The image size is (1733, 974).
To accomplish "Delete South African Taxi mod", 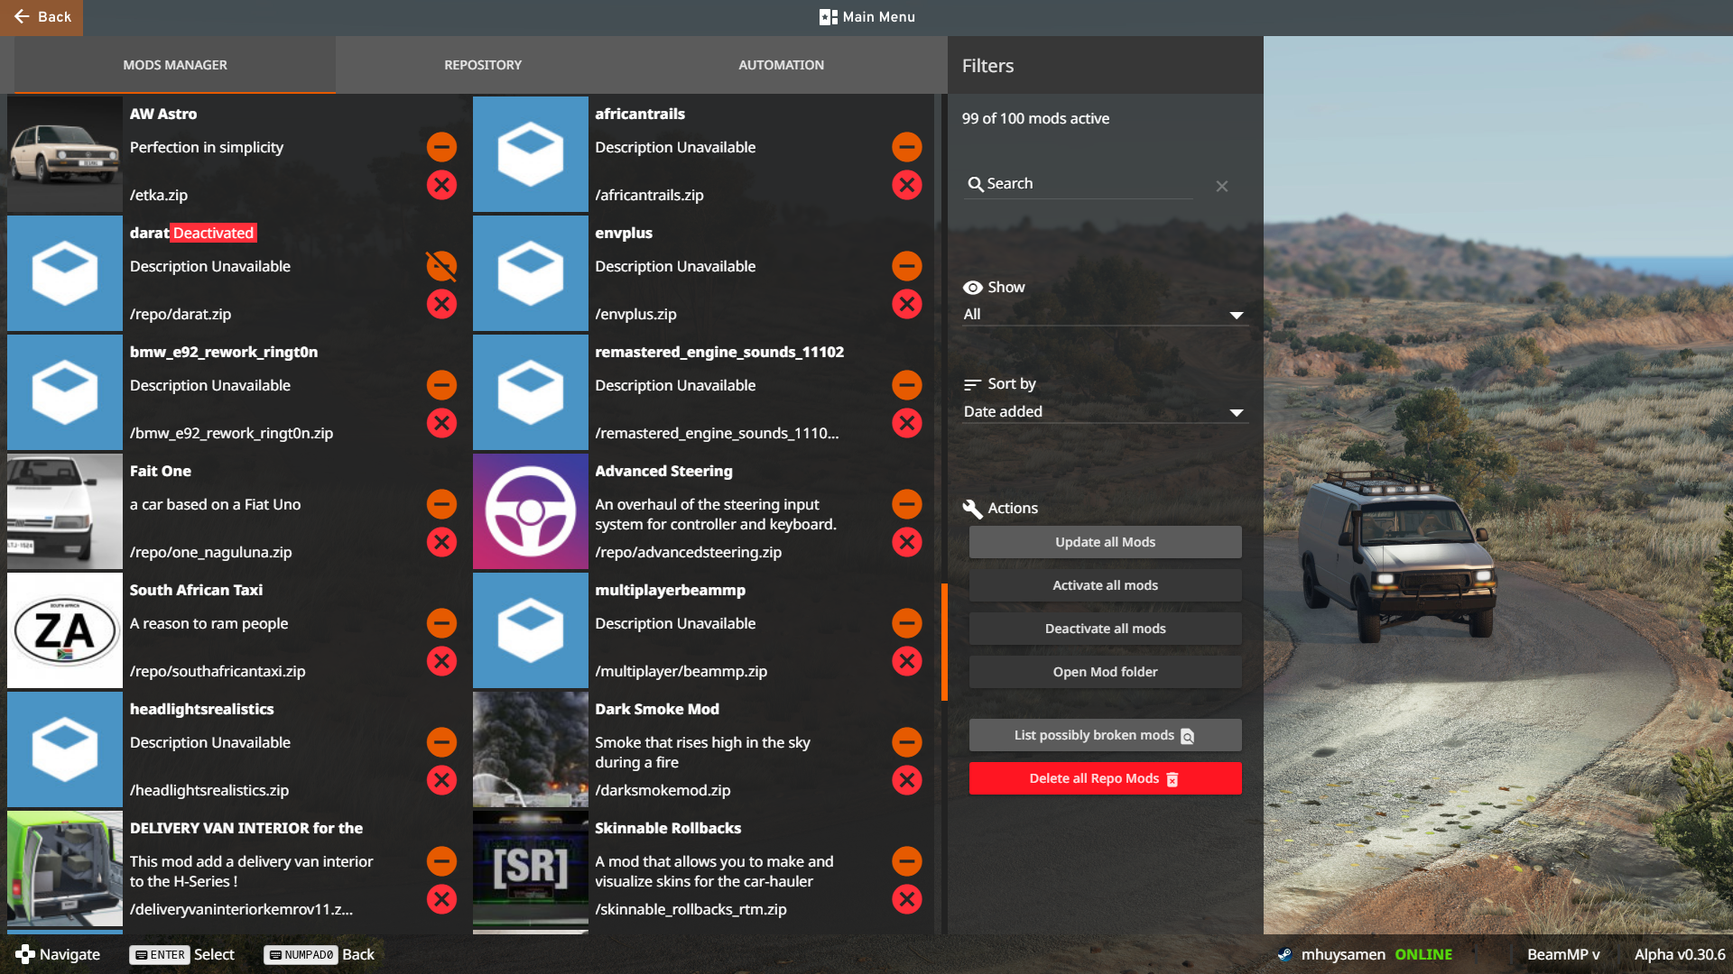I will click(x=441, y=661).
